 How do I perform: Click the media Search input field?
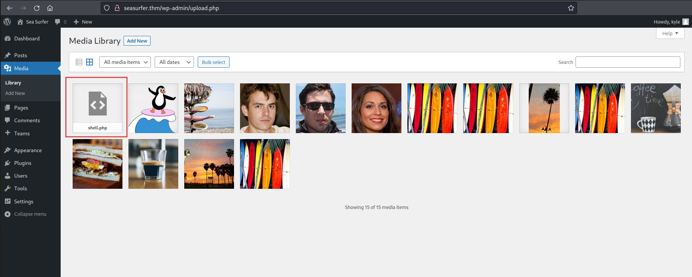(628, 62)
